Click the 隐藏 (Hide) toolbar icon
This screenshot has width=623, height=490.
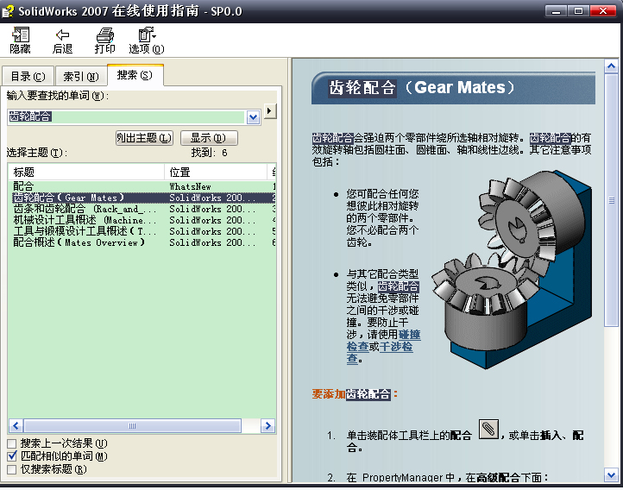pyautogui.click(x=20, y=40)
